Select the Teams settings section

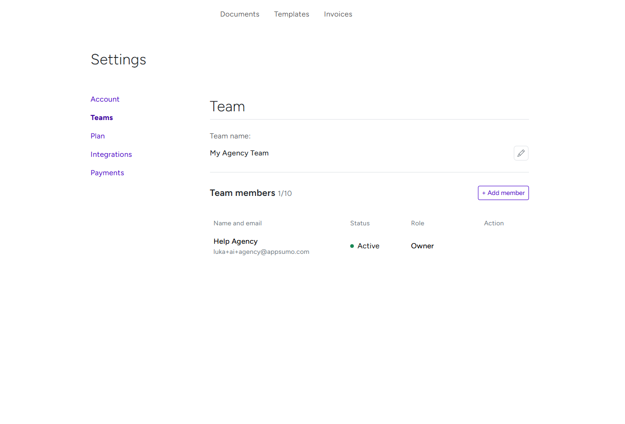pyautogui.click(x=102, y=117)
